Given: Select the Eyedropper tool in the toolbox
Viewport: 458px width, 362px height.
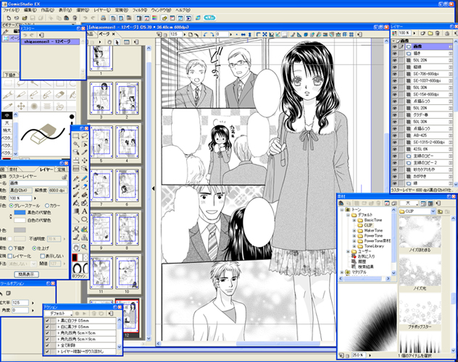Looking at the screenshot, I should tap(84, 152).
